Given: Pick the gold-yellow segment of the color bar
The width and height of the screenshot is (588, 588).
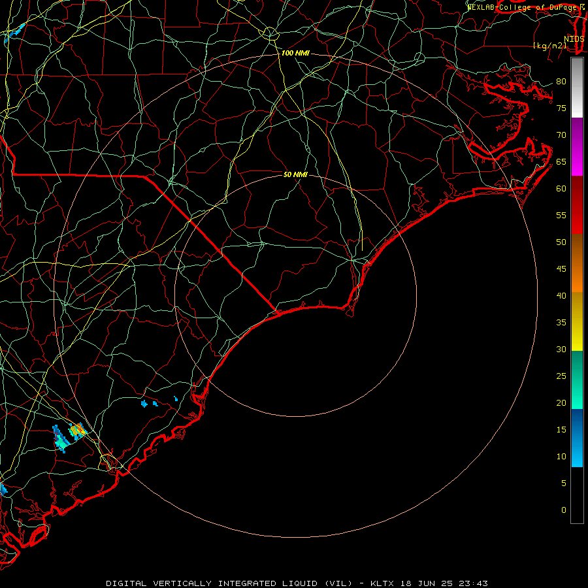Looking at the screenshot, I should [x=577, y=321].
